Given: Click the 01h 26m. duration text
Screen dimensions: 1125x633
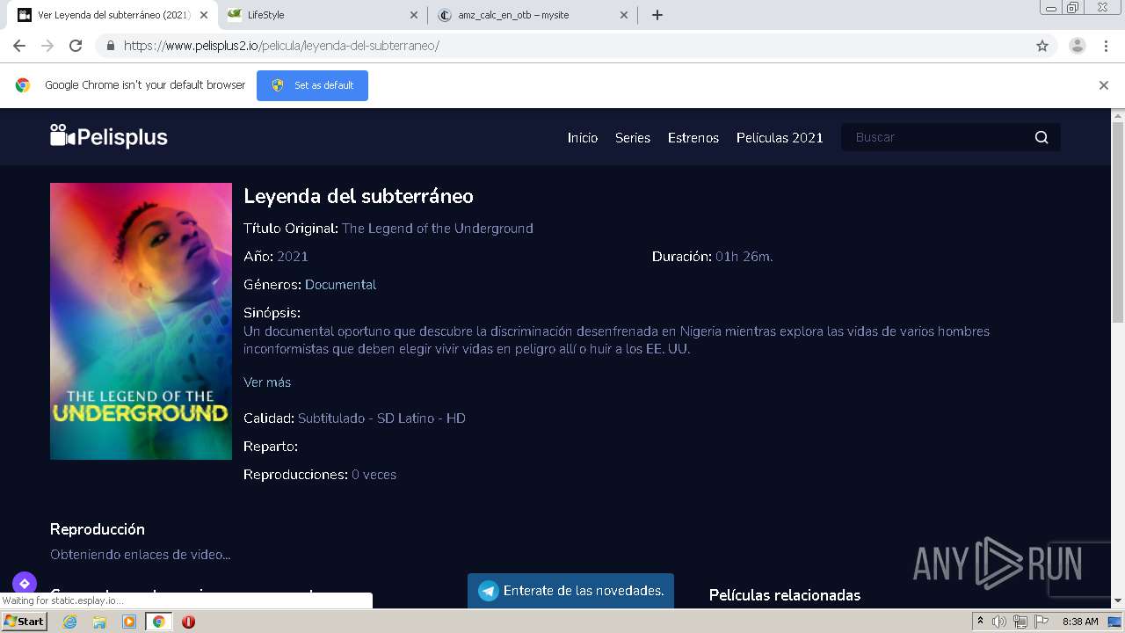Looking at the screenshot, I should [x=744, y=257].
